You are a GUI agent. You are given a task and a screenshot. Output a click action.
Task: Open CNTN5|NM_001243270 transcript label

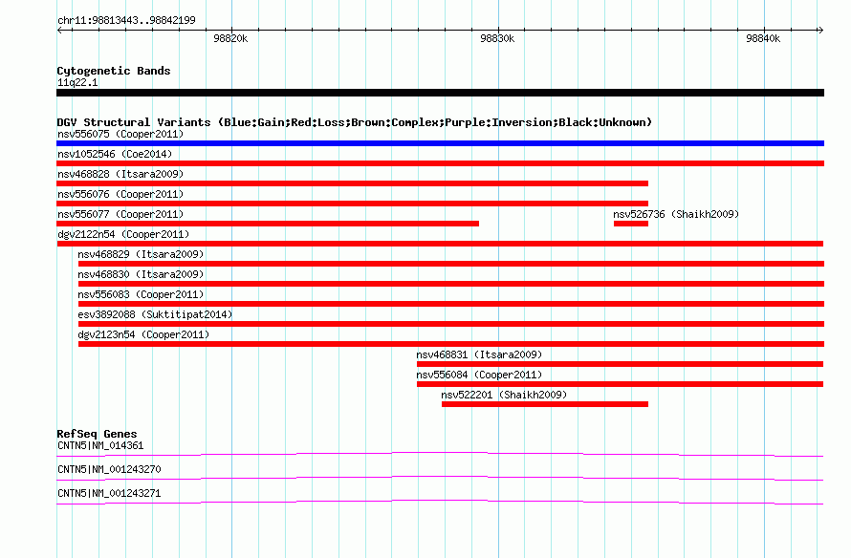click(109, 469)
